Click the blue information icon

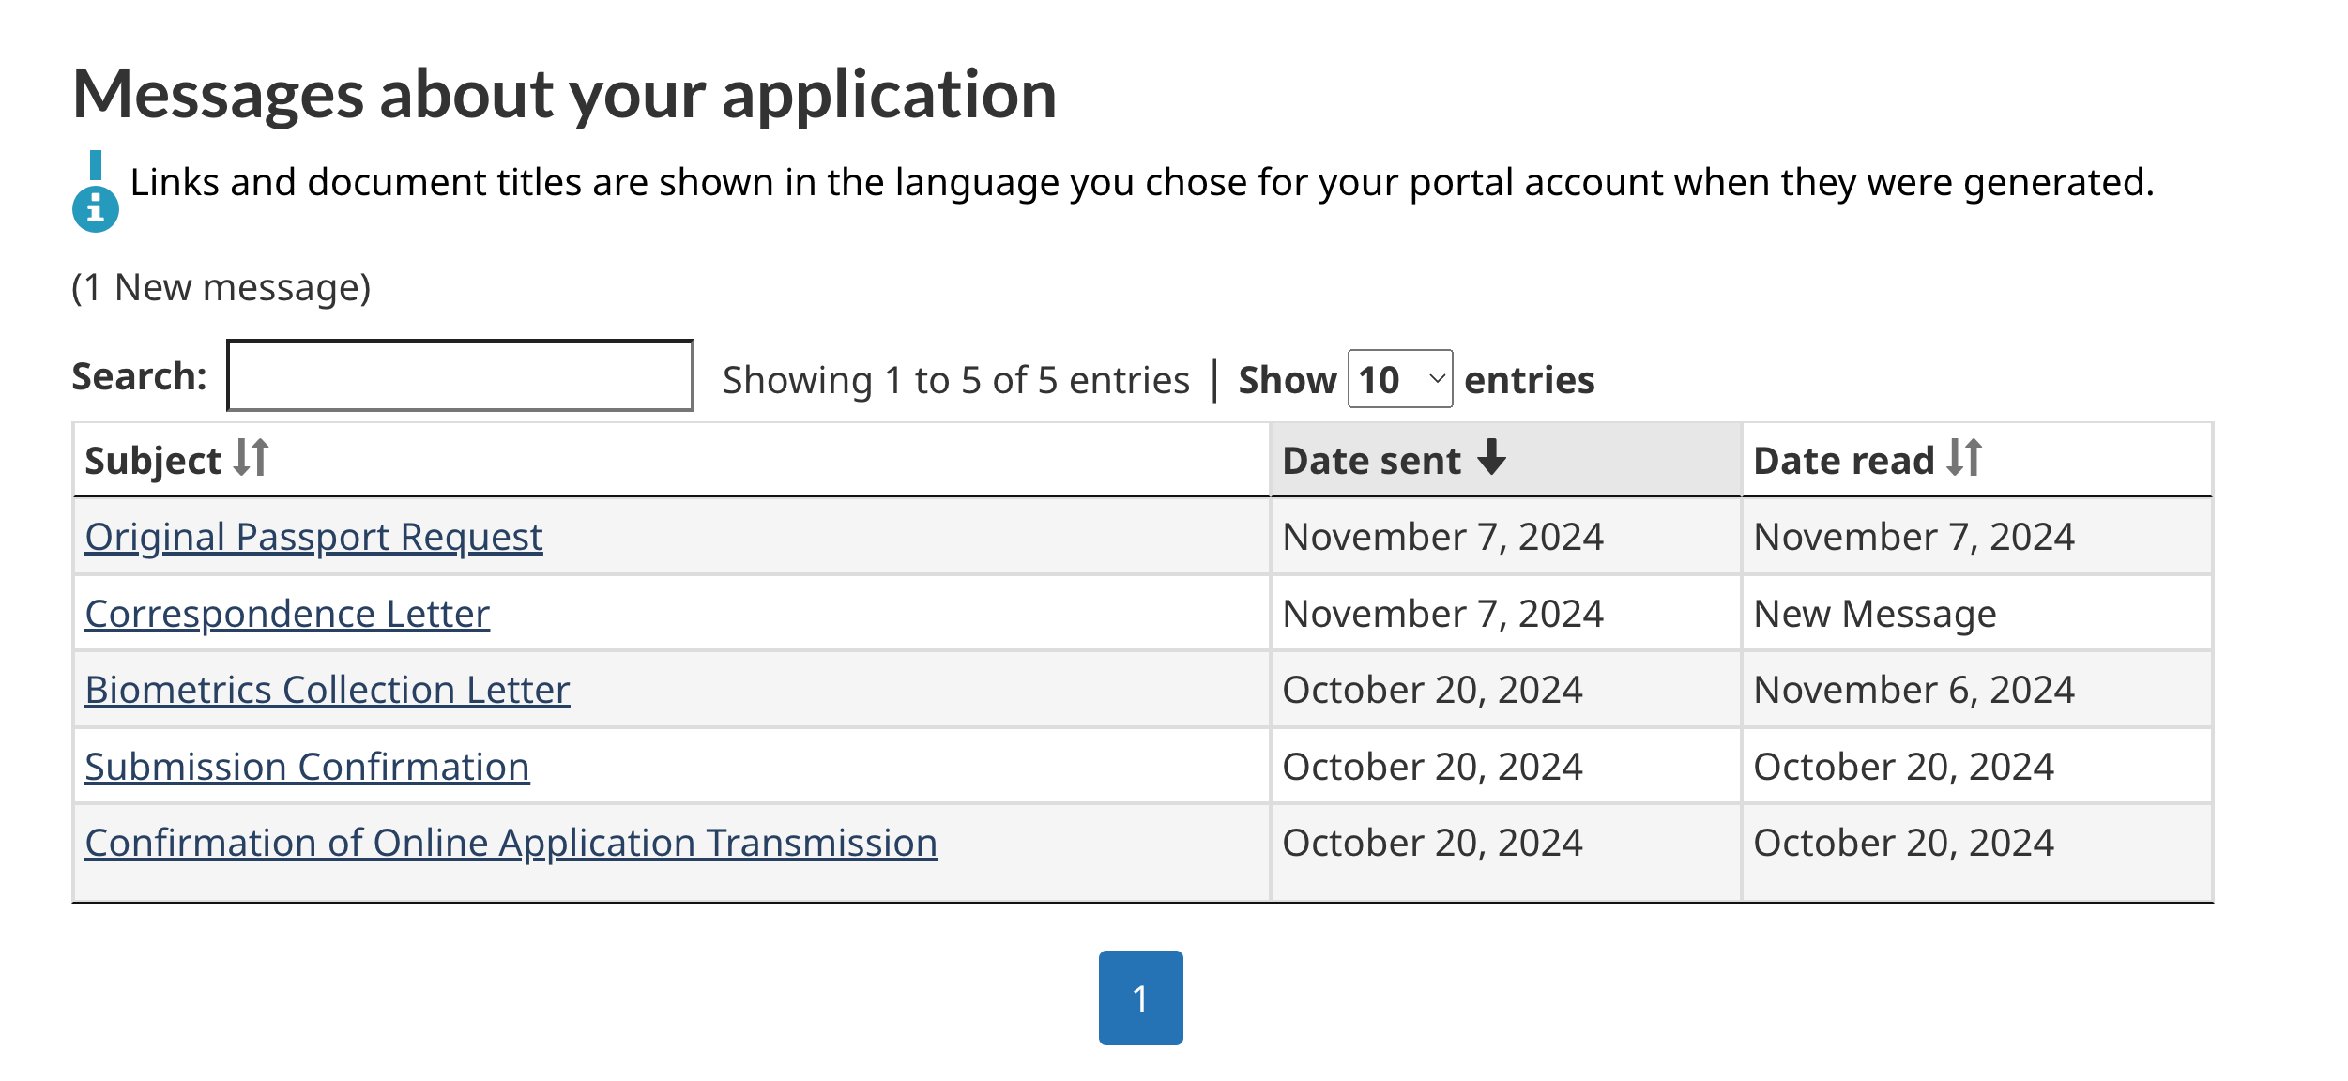pos(96,208)
